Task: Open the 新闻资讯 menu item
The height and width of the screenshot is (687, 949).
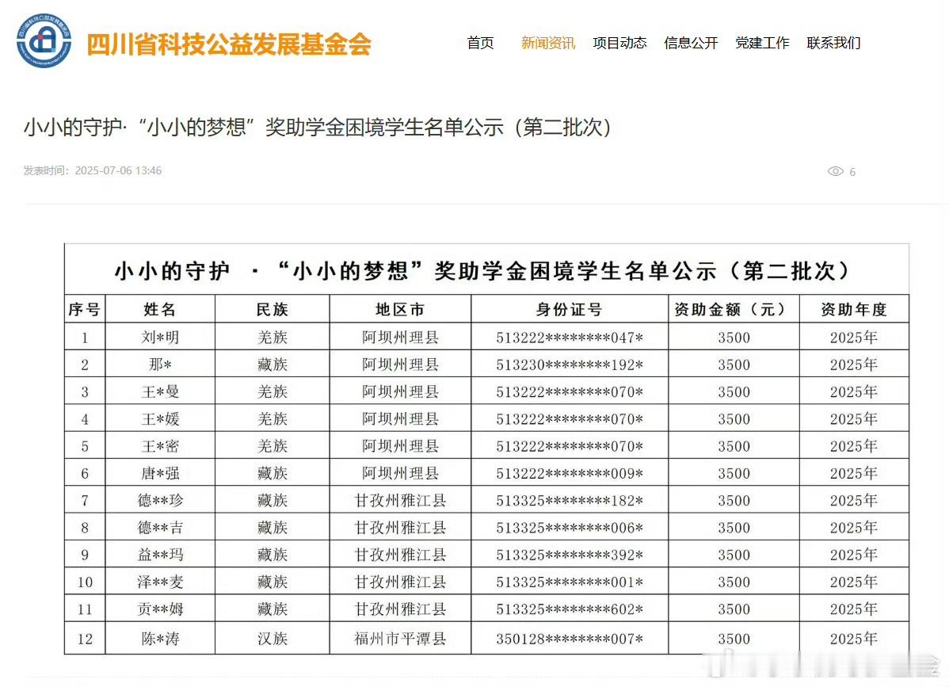Action: point(547,43)
